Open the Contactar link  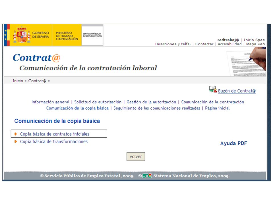pyautogui.click(x=204, y=44)
